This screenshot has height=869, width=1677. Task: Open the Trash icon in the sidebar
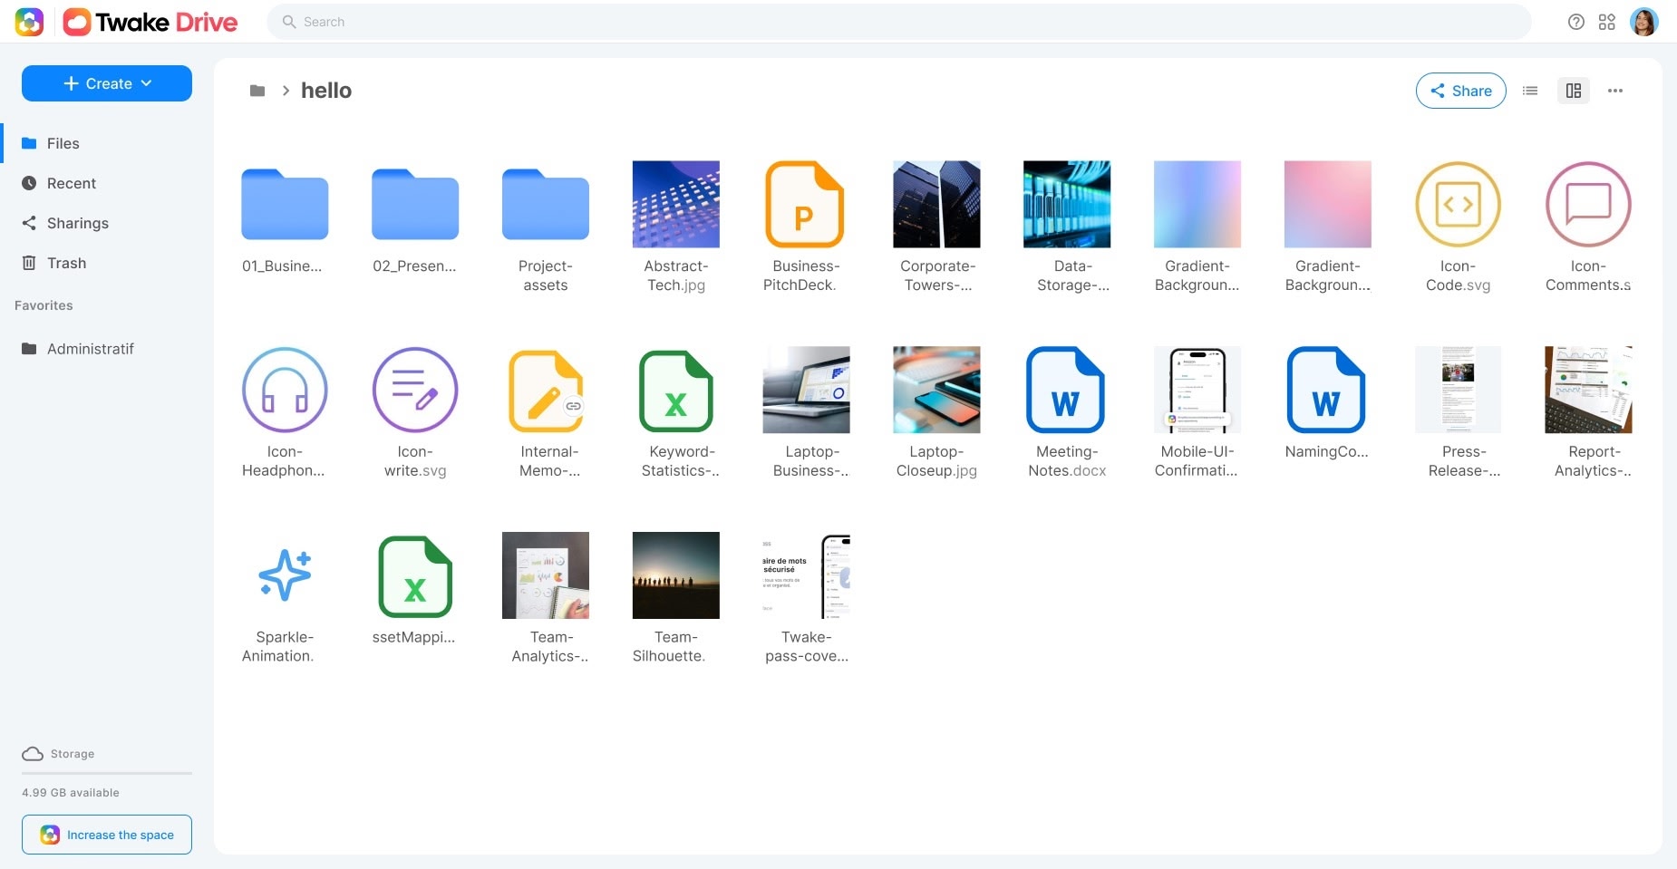pos(30,263)
